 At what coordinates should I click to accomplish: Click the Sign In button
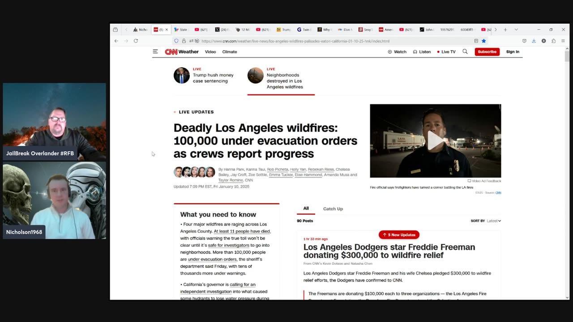coord(513,52)
